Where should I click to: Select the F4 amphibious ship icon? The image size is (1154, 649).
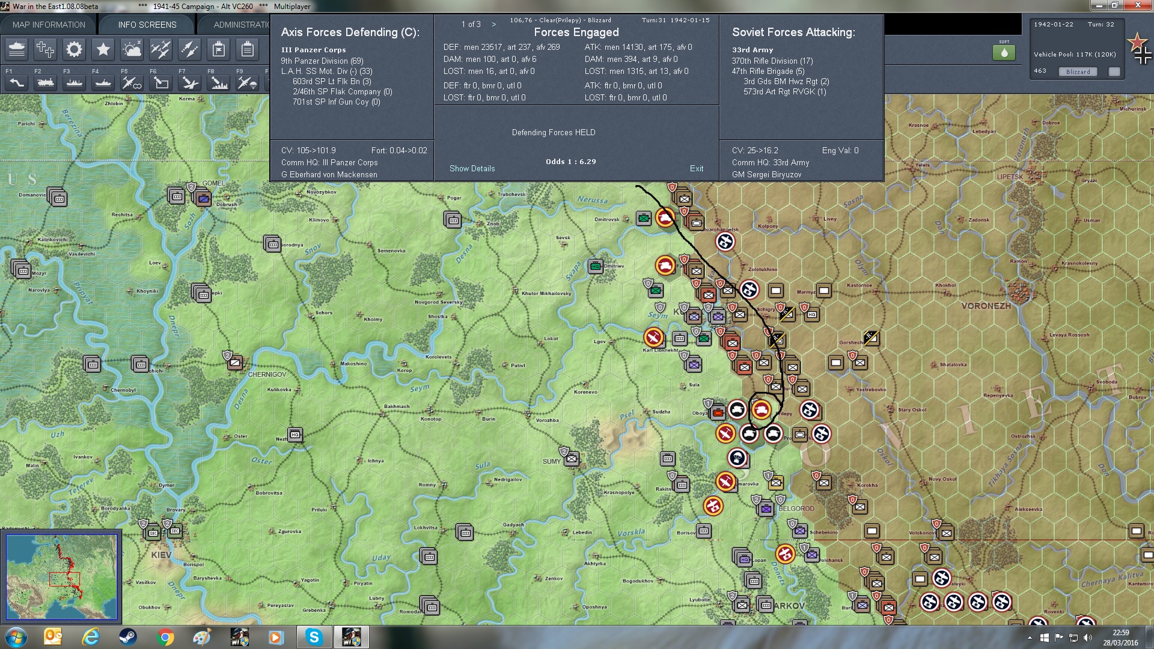(x=103, y=83)
